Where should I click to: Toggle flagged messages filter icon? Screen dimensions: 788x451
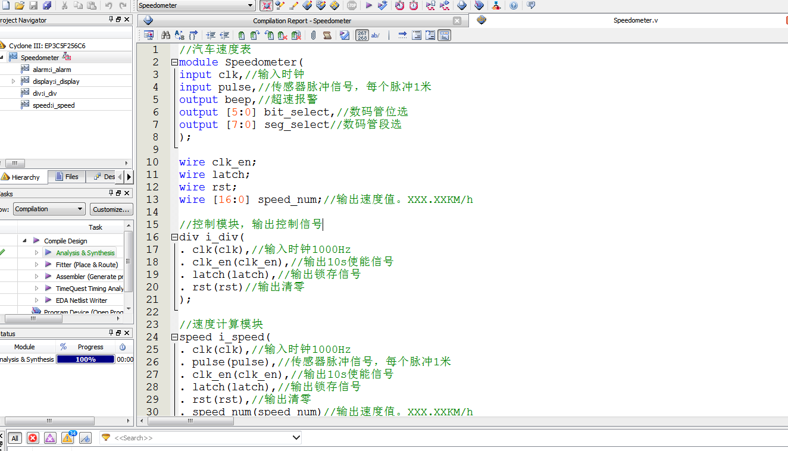(x=85, y=438)
